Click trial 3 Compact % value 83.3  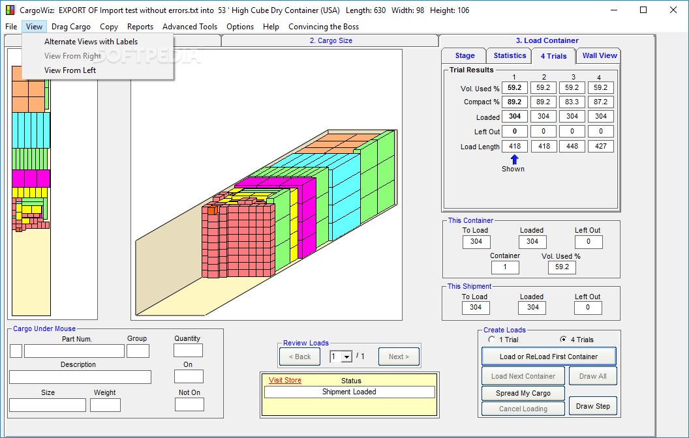572,102
